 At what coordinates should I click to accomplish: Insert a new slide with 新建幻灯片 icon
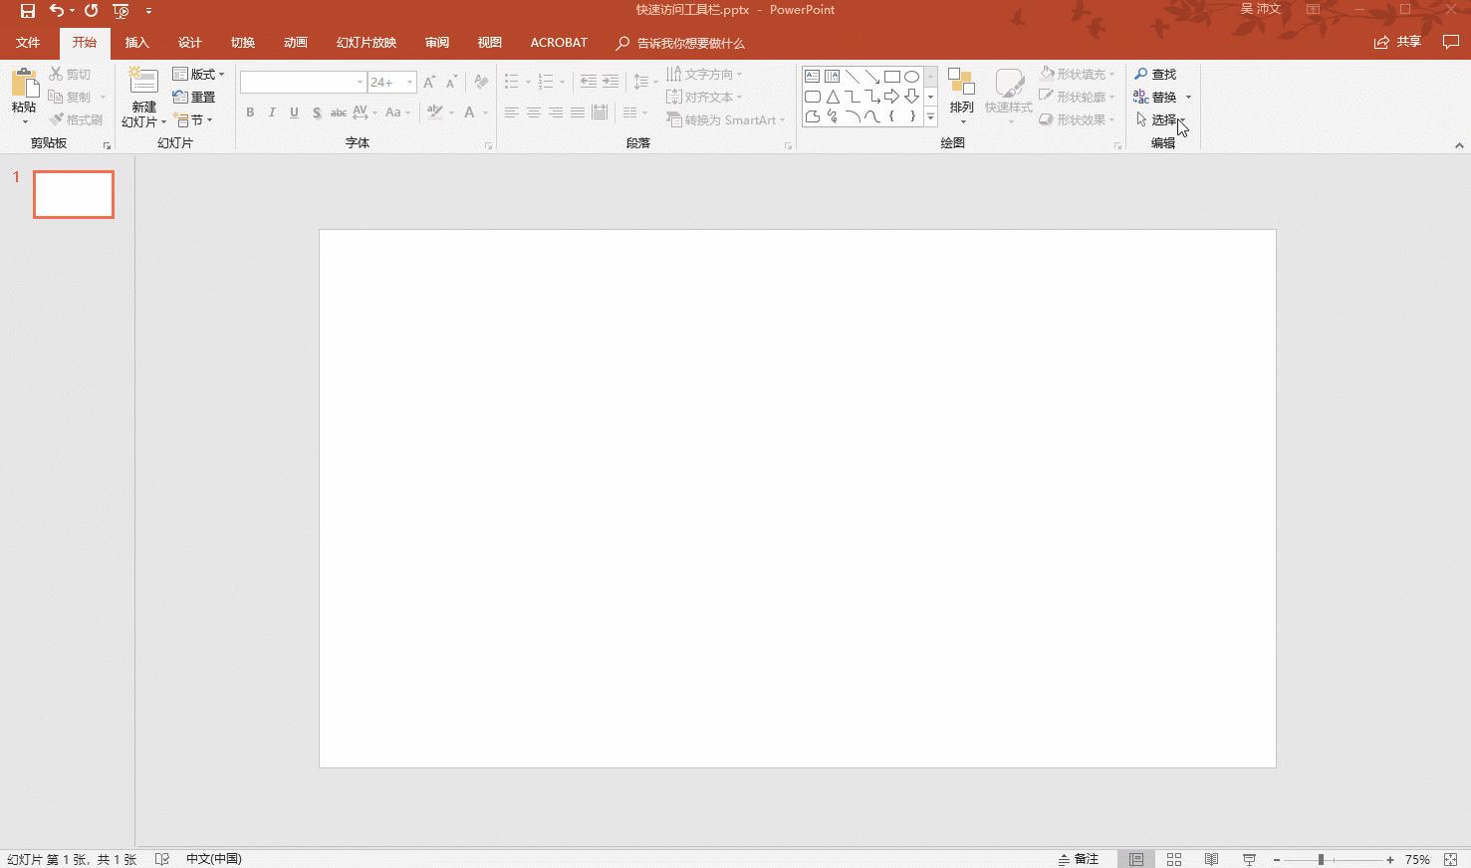[x=143, y=84]
